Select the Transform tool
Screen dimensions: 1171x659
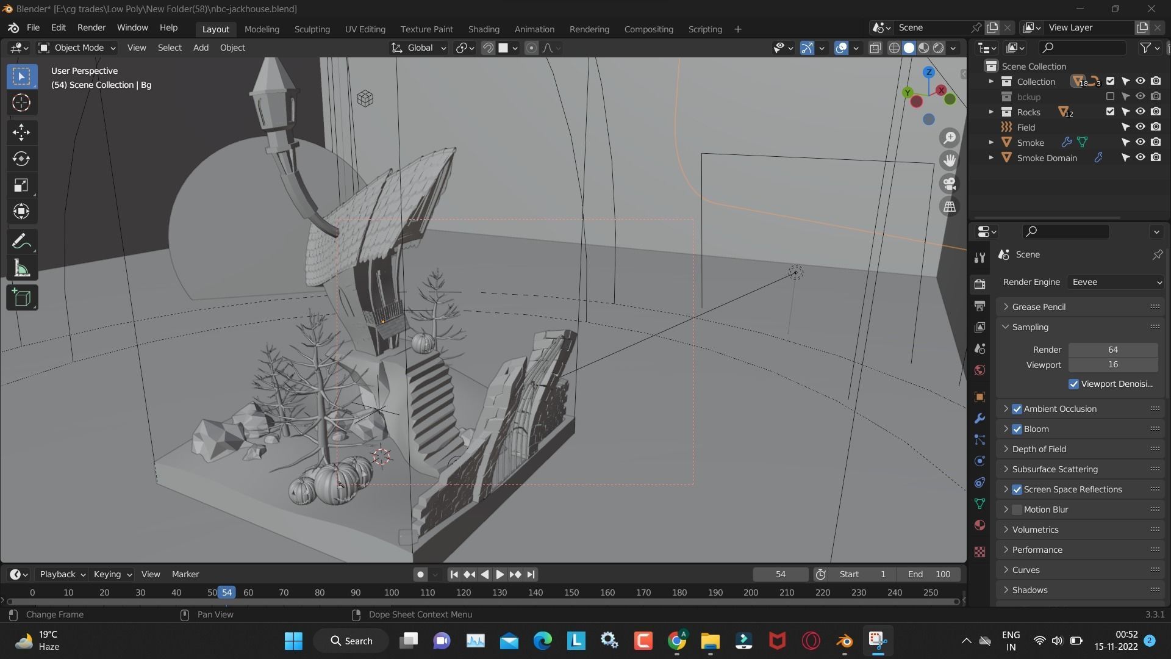click(x=21, y=211)
